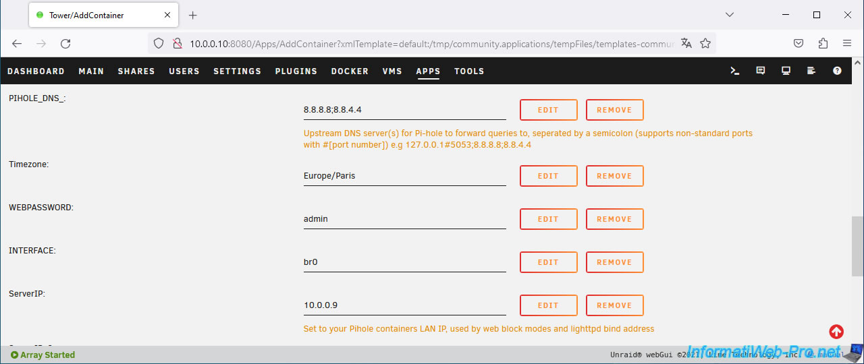This screenshot has height=364, width=864.
Task: Bookmark this page with star icon
Action: tap(705, 43)
